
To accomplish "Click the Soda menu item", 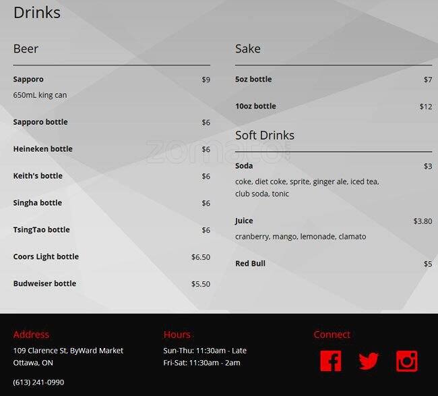I will point(244,166).
